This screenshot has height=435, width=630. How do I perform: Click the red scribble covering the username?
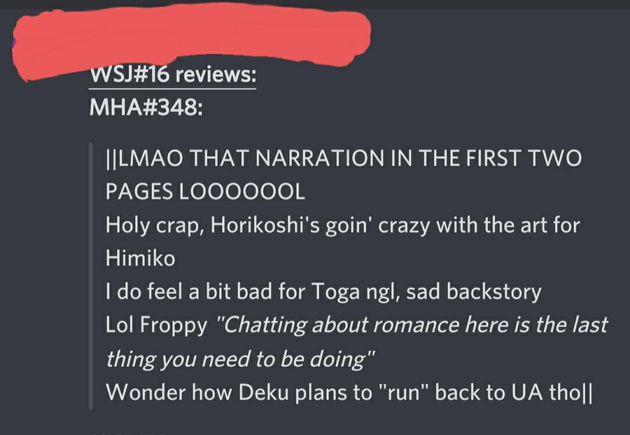pos(192,40)
